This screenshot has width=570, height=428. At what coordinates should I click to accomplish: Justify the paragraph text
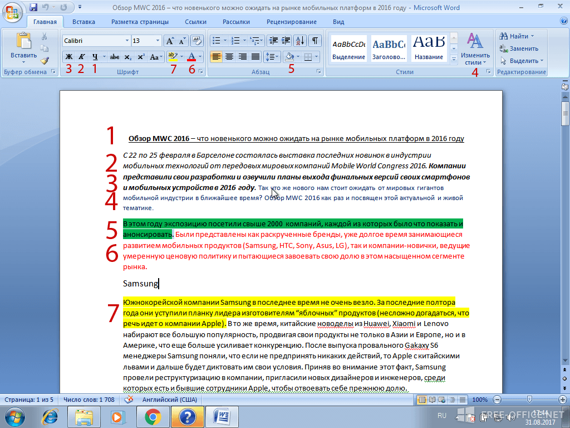pos(255,57)
